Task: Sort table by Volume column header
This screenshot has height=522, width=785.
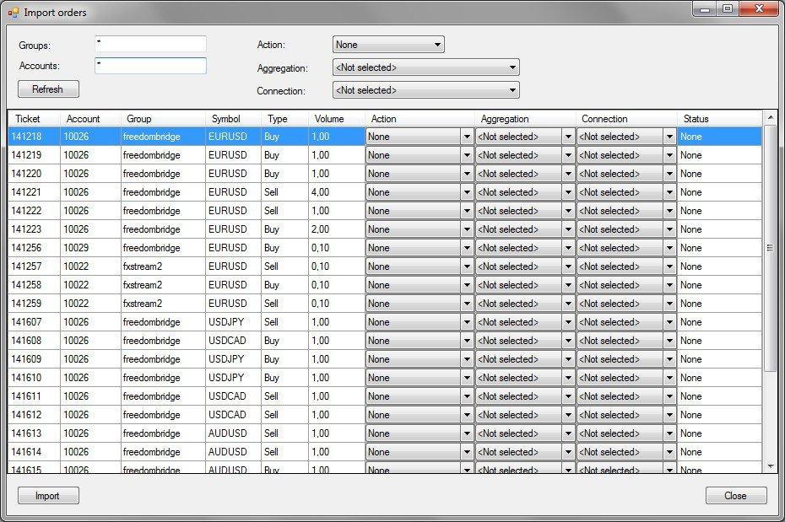Action: coord(329,119)
